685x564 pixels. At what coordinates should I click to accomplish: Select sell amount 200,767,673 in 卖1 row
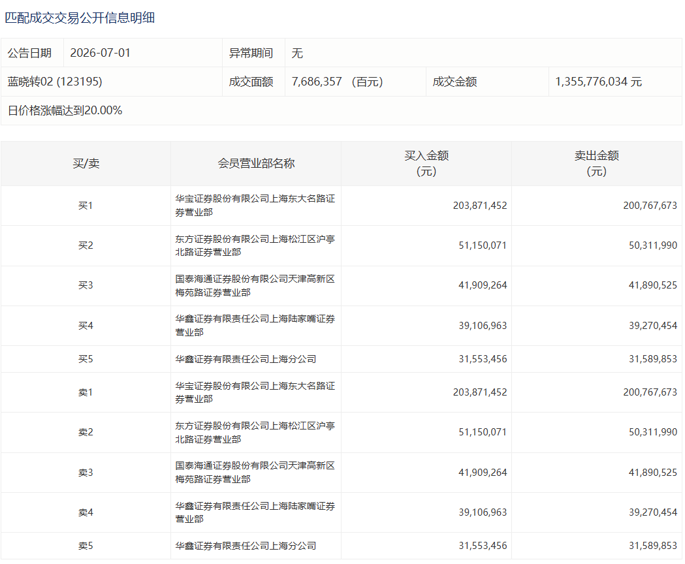[x=650, y=392]
